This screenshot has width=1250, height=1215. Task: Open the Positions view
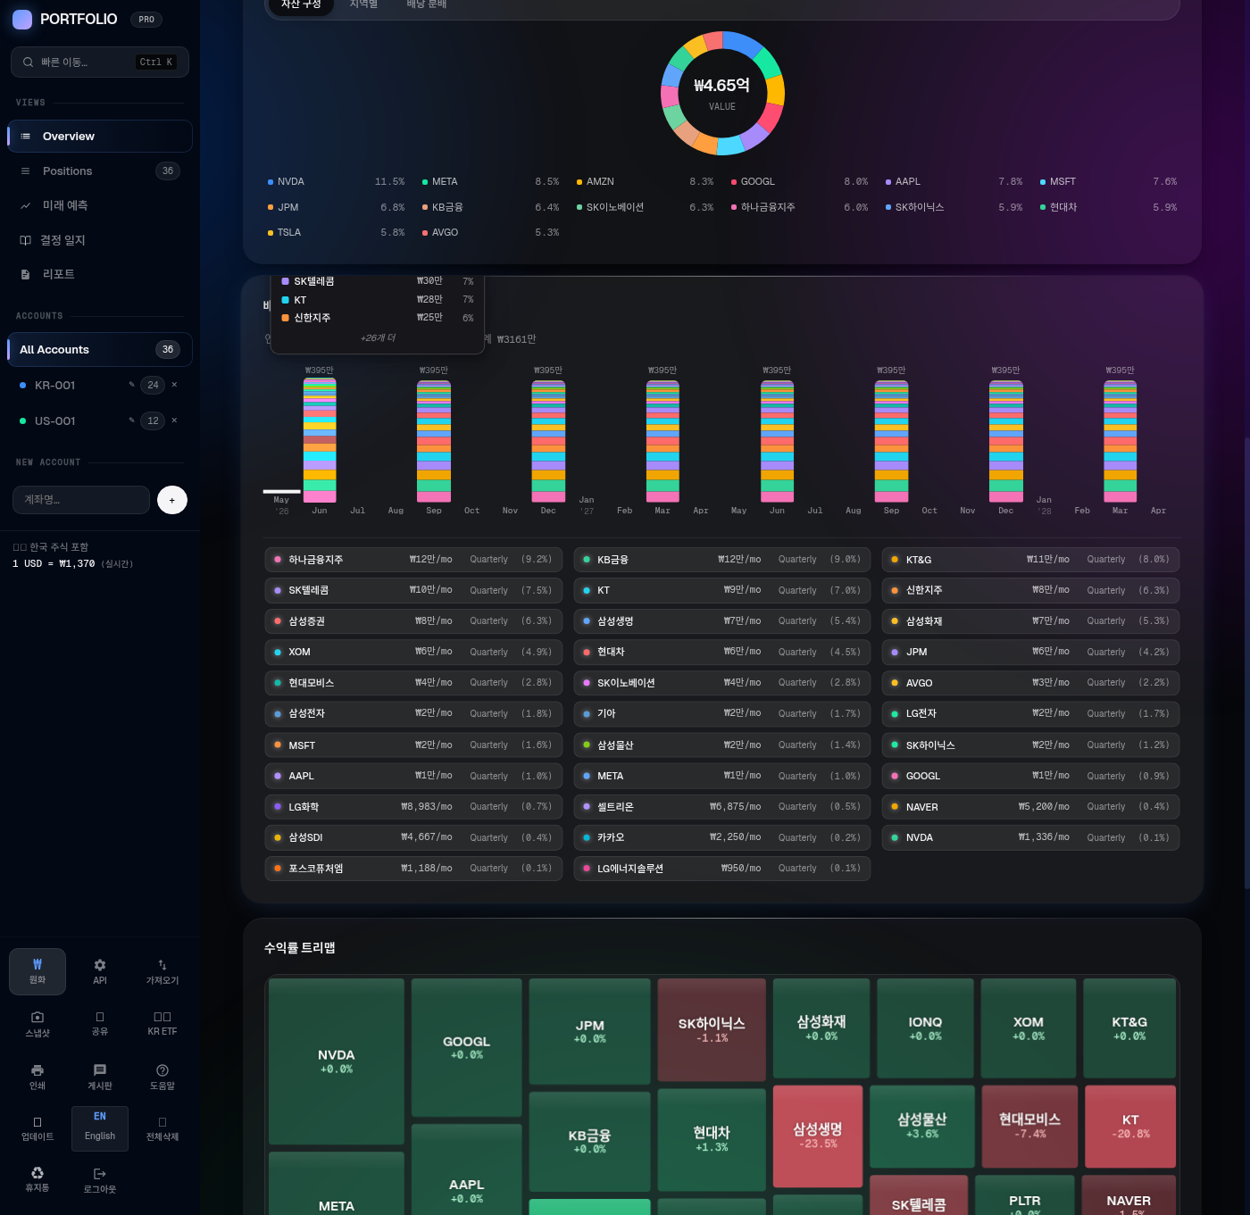pyautogui.click(x=100, y=171)
